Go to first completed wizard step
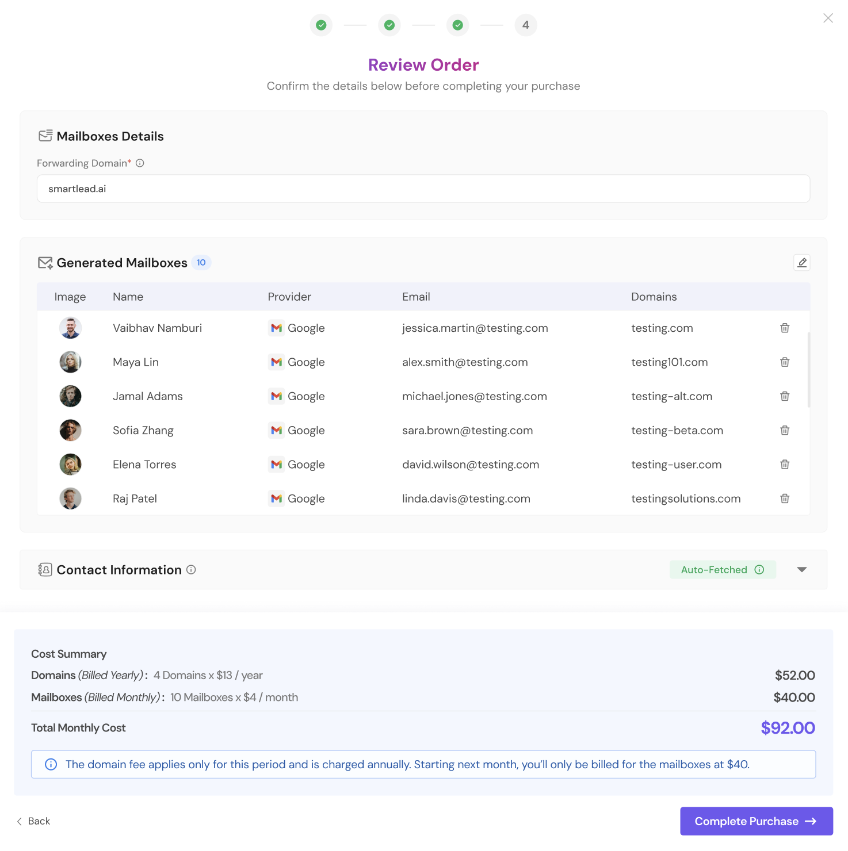 tap(321, 25)
